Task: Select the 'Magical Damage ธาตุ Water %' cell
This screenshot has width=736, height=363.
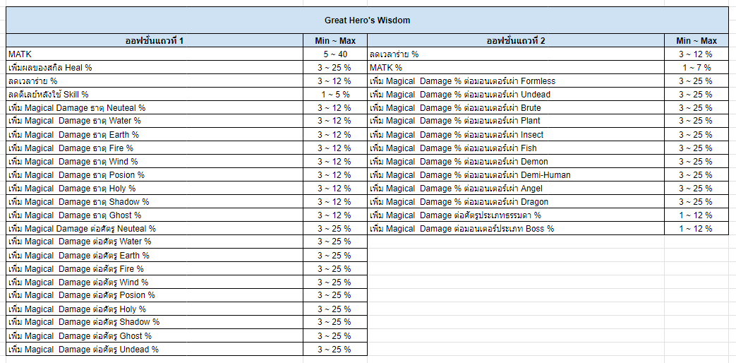Action: tap(155, 121)
